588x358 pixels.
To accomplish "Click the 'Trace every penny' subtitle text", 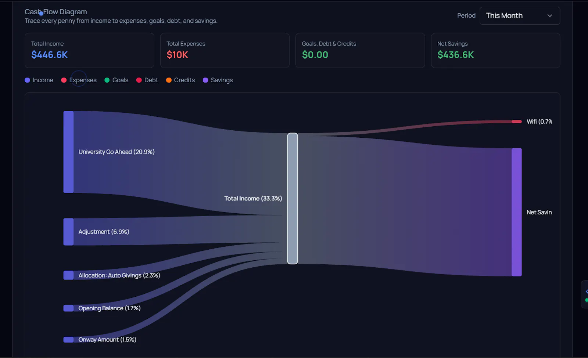I will [x=121, y=21].
